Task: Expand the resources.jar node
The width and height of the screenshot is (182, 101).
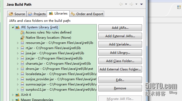Action: click(x=18, y=43)
